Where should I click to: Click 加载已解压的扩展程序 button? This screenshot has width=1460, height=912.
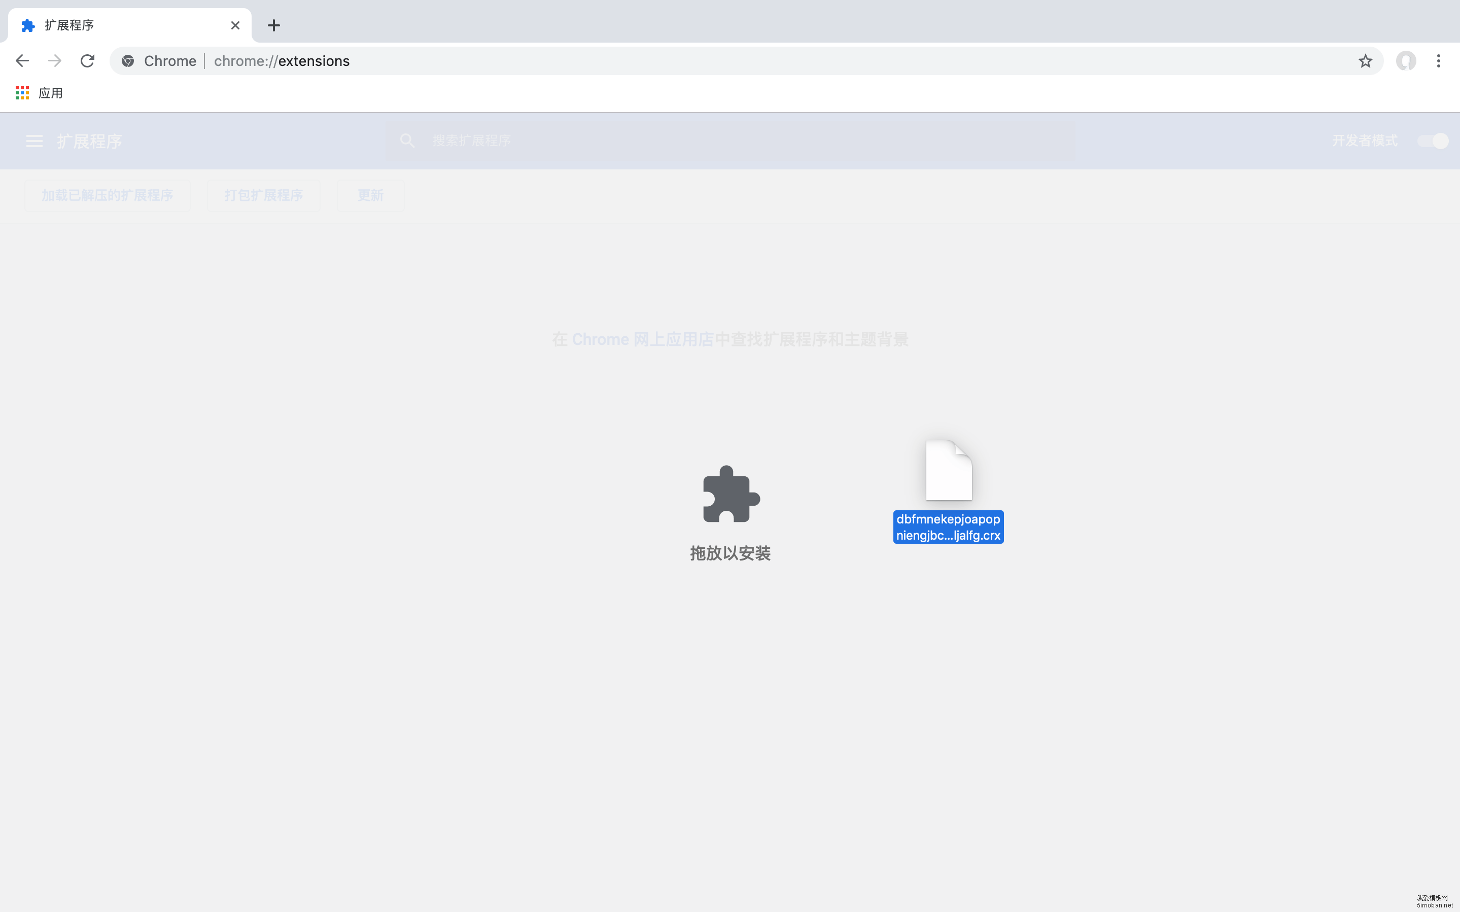coord(108,195)
